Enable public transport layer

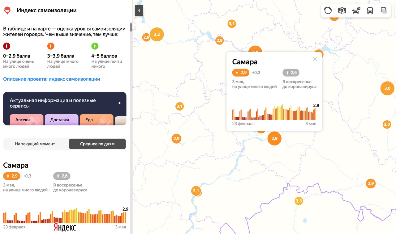370,10
